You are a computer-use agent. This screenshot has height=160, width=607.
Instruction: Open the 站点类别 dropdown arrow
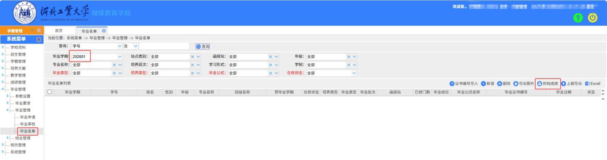[198, 57]
